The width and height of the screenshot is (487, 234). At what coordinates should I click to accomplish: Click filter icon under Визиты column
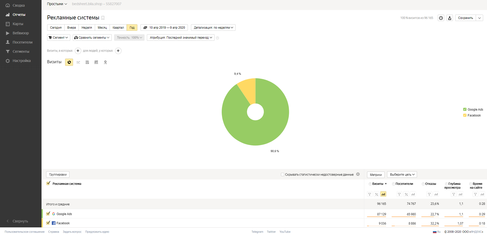click(370, 194)
